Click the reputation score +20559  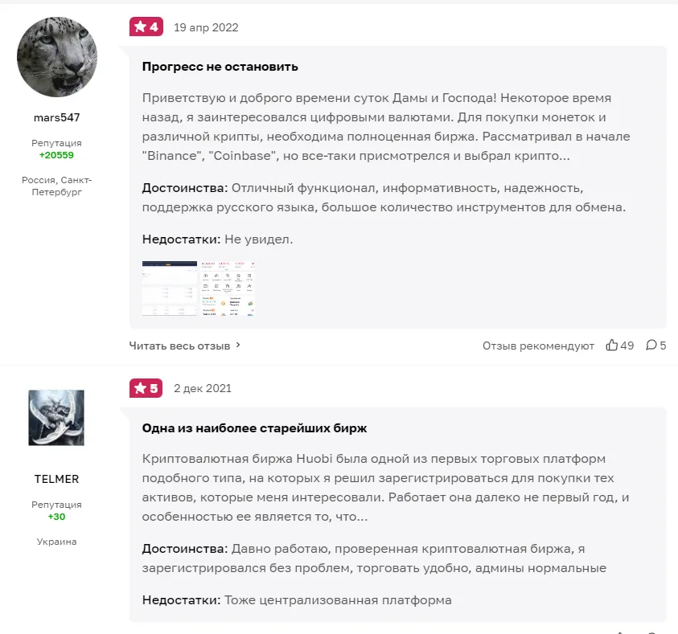[x=56, y=155]
